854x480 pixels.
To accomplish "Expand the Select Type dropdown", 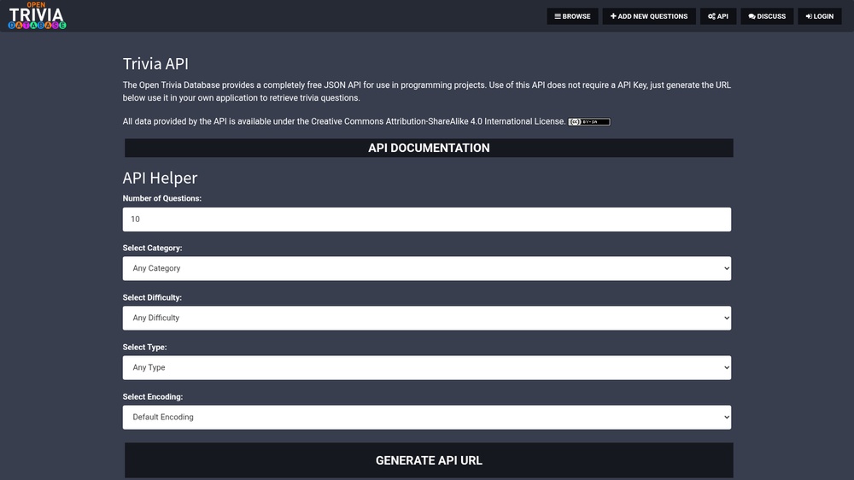I will [x=426, y=368].
